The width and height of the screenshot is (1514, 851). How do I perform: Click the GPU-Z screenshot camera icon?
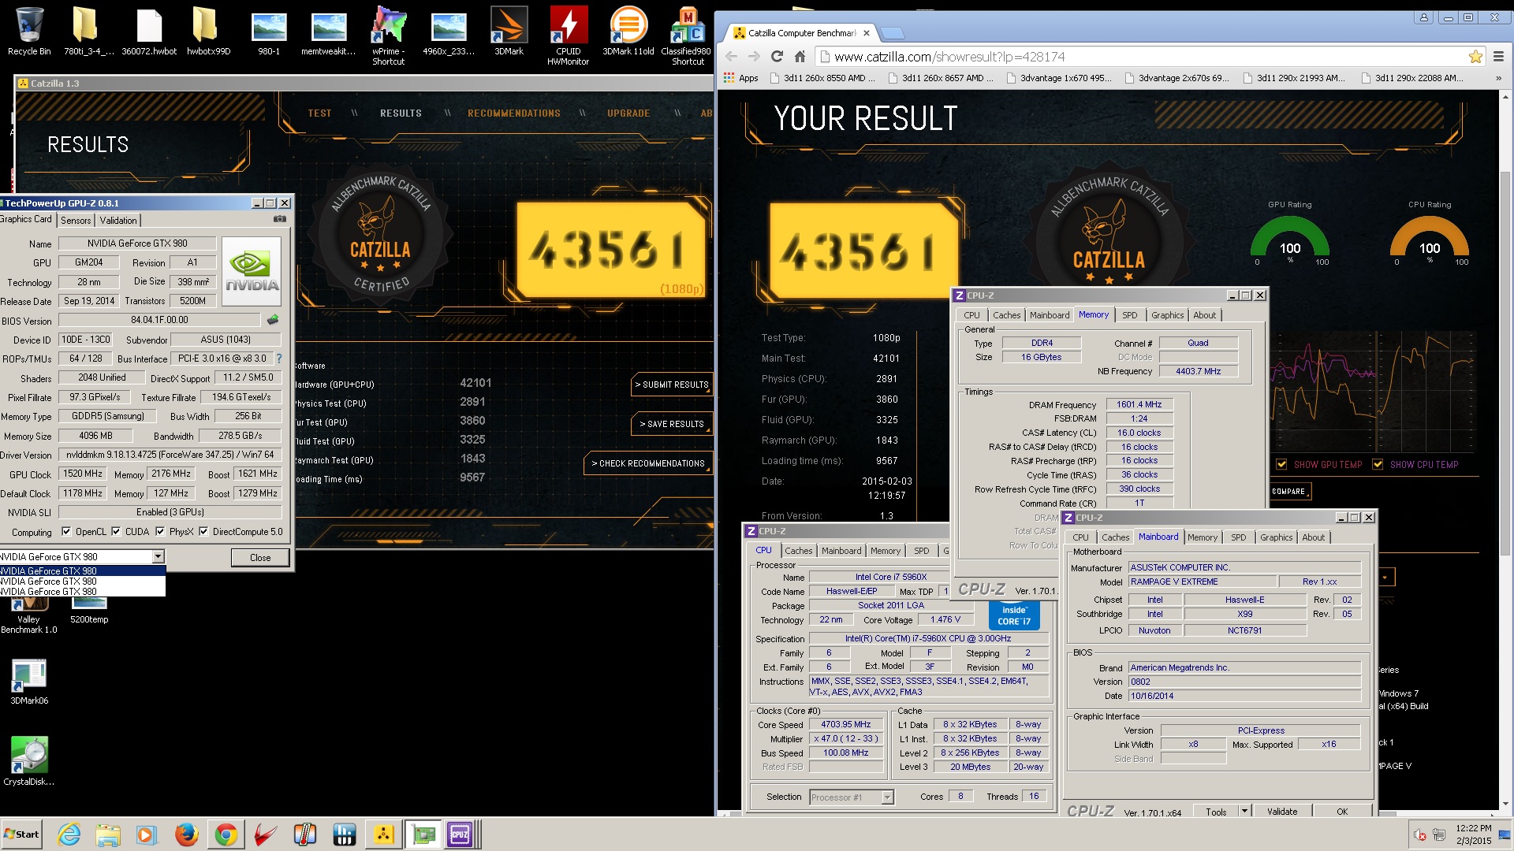coord(280,219)
